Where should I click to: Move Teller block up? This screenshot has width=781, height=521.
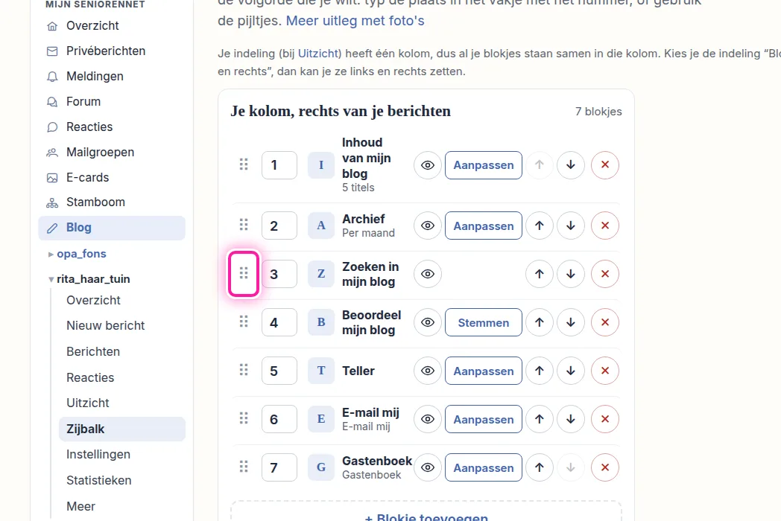tap(540, 371)
